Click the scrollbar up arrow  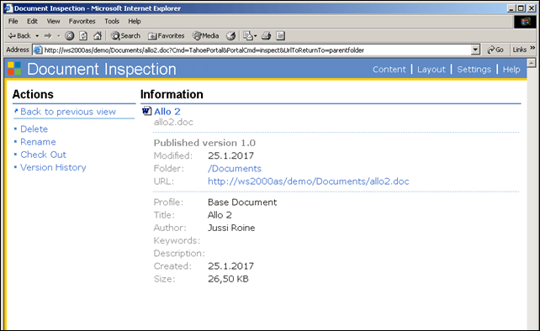[x=532, y=63]
